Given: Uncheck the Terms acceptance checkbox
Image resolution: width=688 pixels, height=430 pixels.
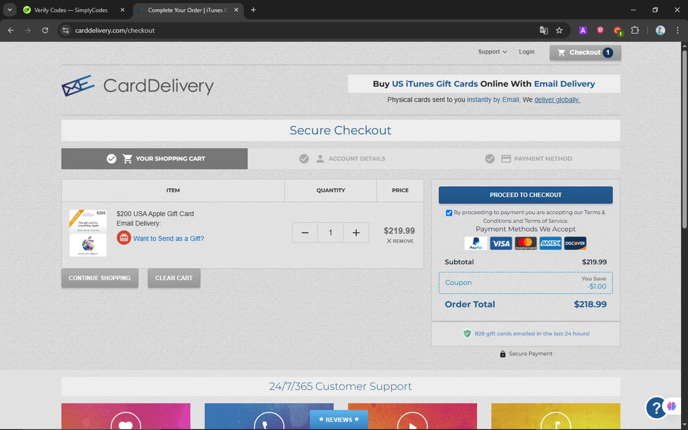Looking at the screenshot, I should (x=449, y=213).
